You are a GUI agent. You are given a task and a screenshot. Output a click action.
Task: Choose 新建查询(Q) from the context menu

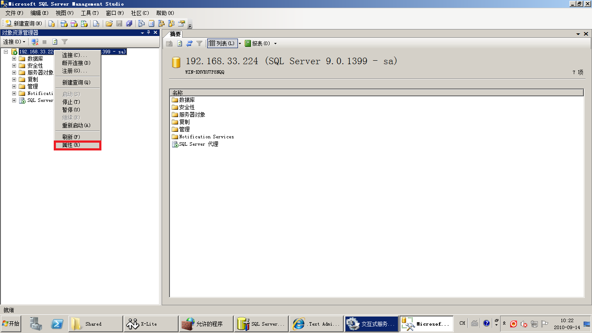pos(78,82)
